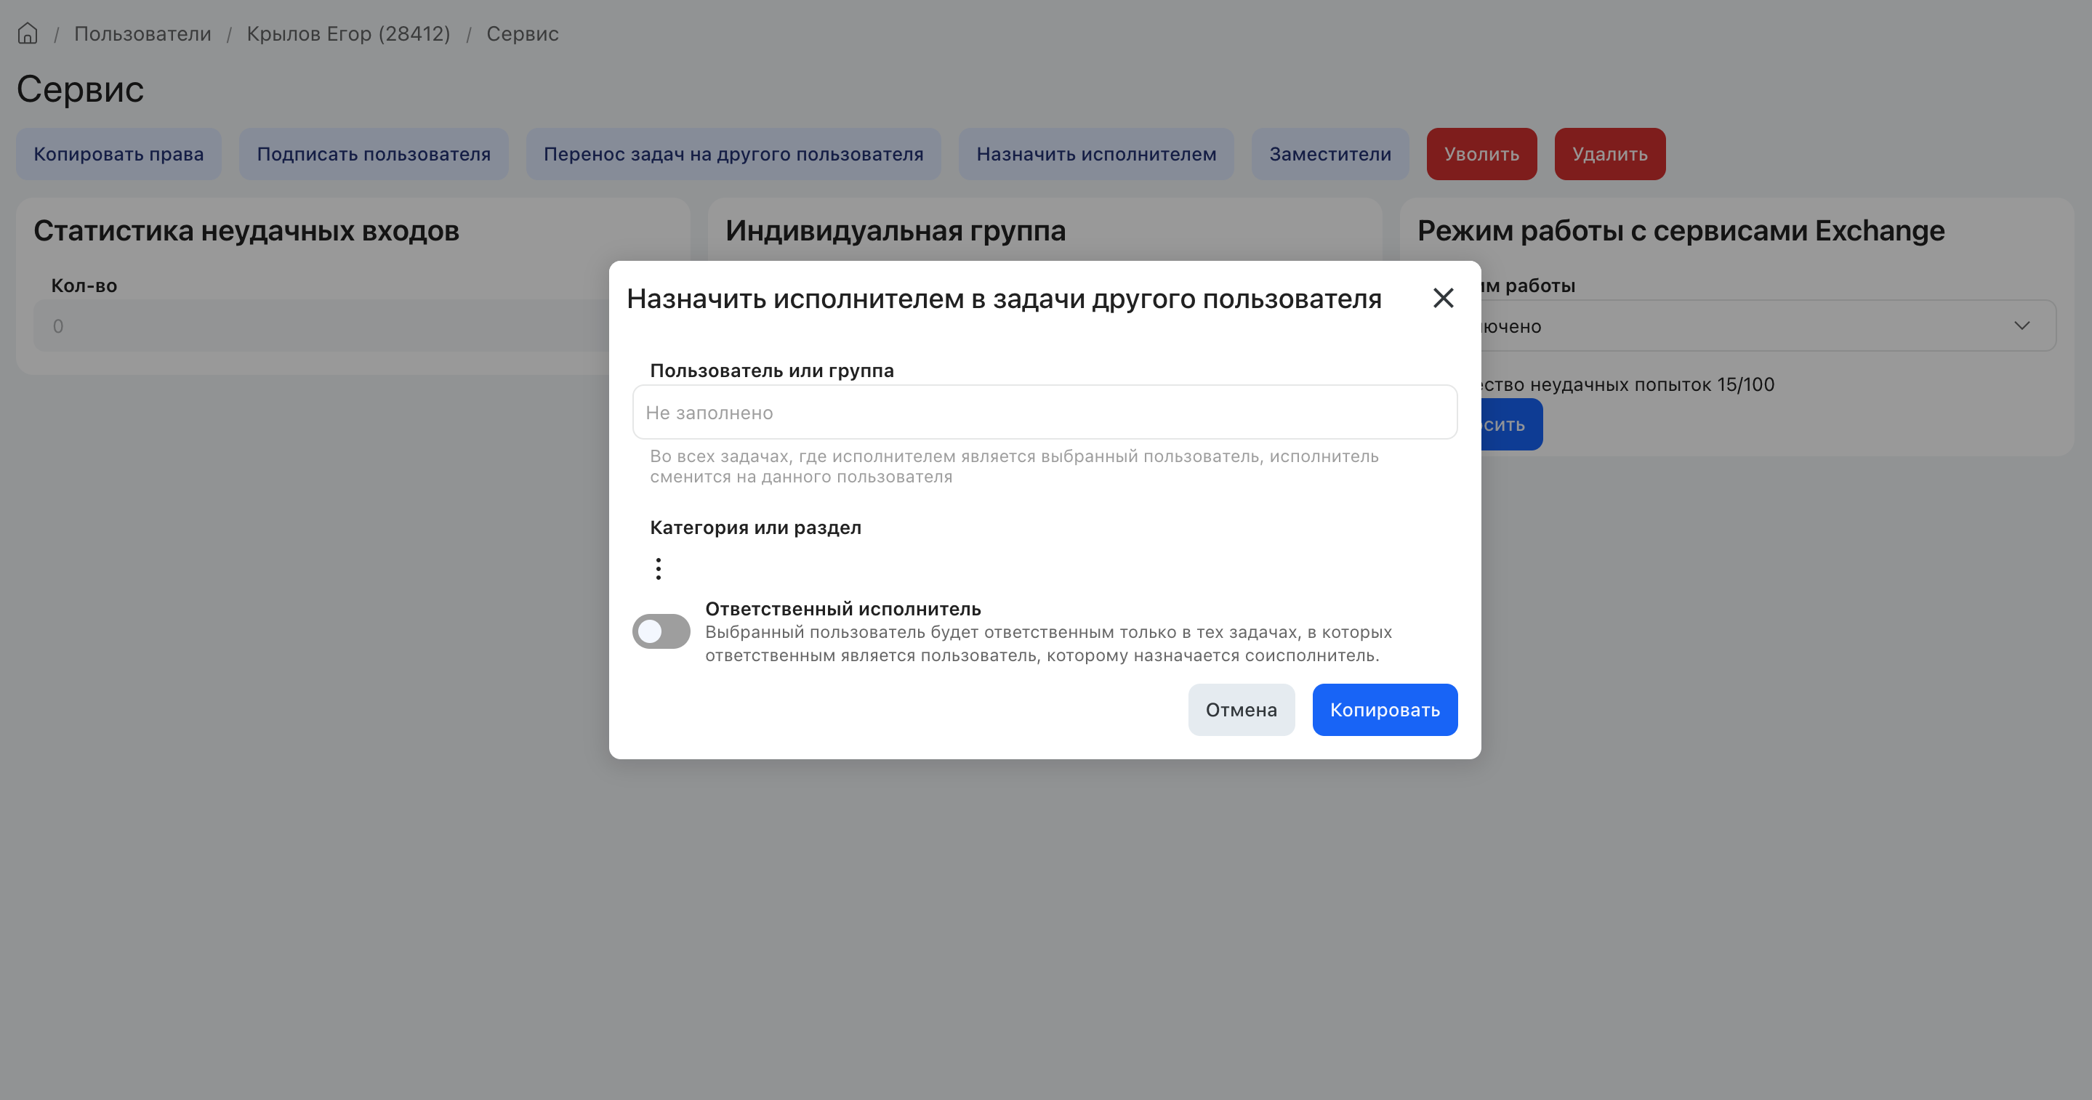The image size is (2092, 1100).
Task: Close the assign executor dialog
Action: (x=1443, y=298)
